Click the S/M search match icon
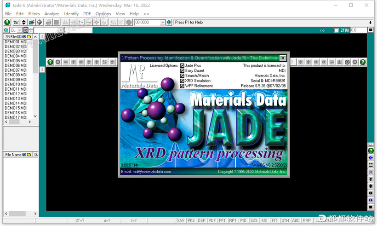The height and width of the screenshot is (226, 377). pos(121,23)
